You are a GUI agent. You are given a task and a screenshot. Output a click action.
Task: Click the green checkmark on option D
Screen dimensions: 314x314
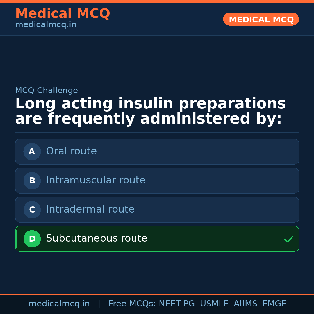(289, 240)
